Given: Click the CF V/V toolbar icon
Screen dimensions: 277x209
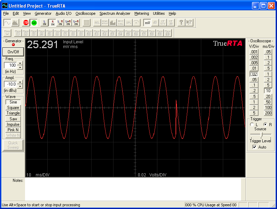Looking at the screenshot, I should [163, 23].
